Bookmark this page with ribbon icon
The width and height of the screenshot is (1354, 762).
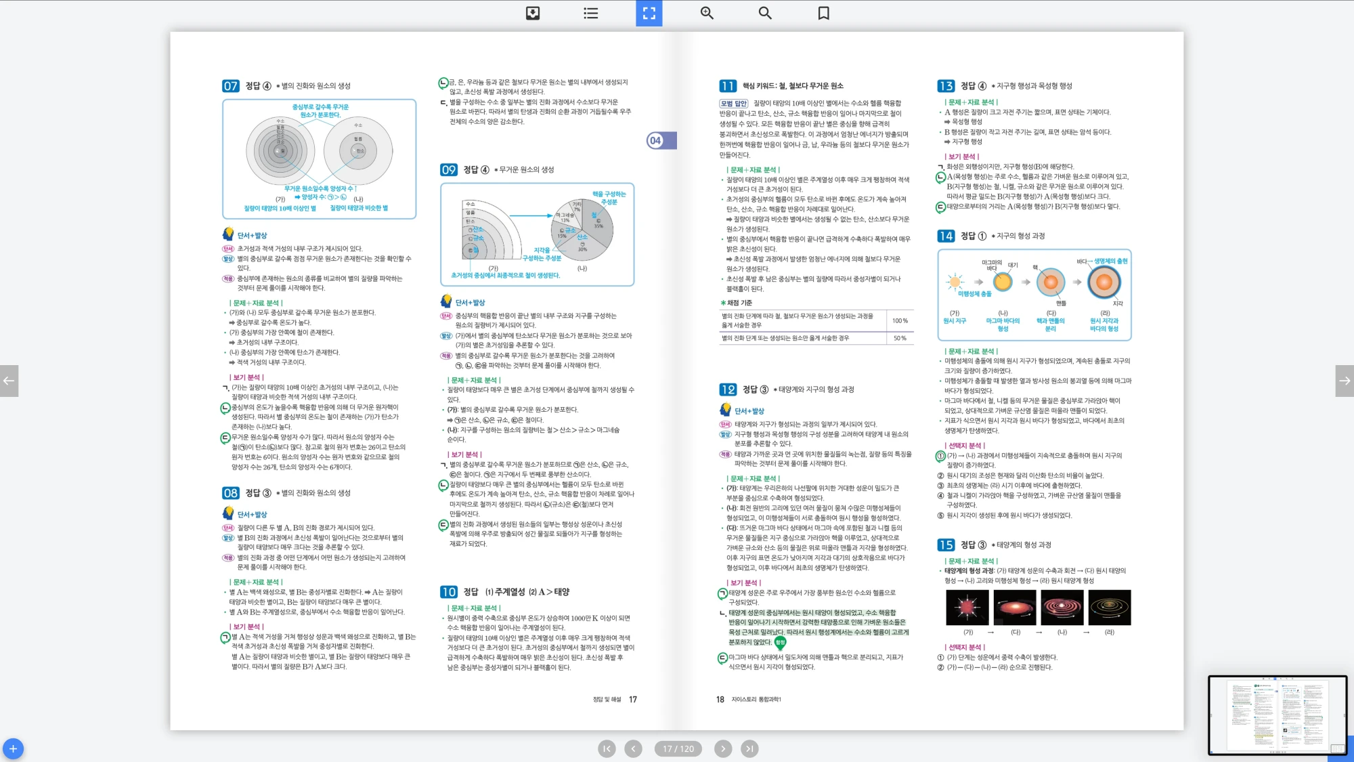coord(823,13)
